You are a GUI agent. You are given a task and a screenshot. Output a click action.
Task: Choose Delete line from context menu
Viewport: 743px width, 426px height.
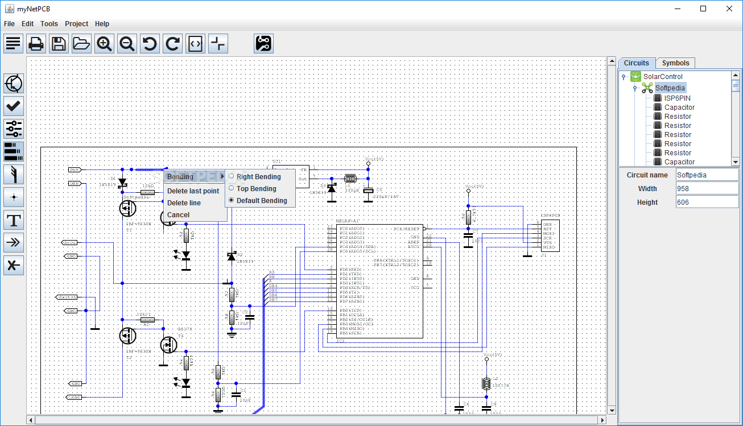click(x=195, y=203)
